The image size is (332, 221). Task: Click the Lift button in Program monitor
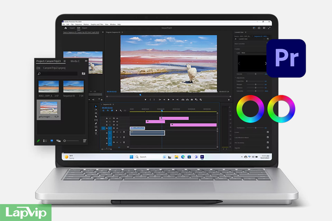point(183,99)
